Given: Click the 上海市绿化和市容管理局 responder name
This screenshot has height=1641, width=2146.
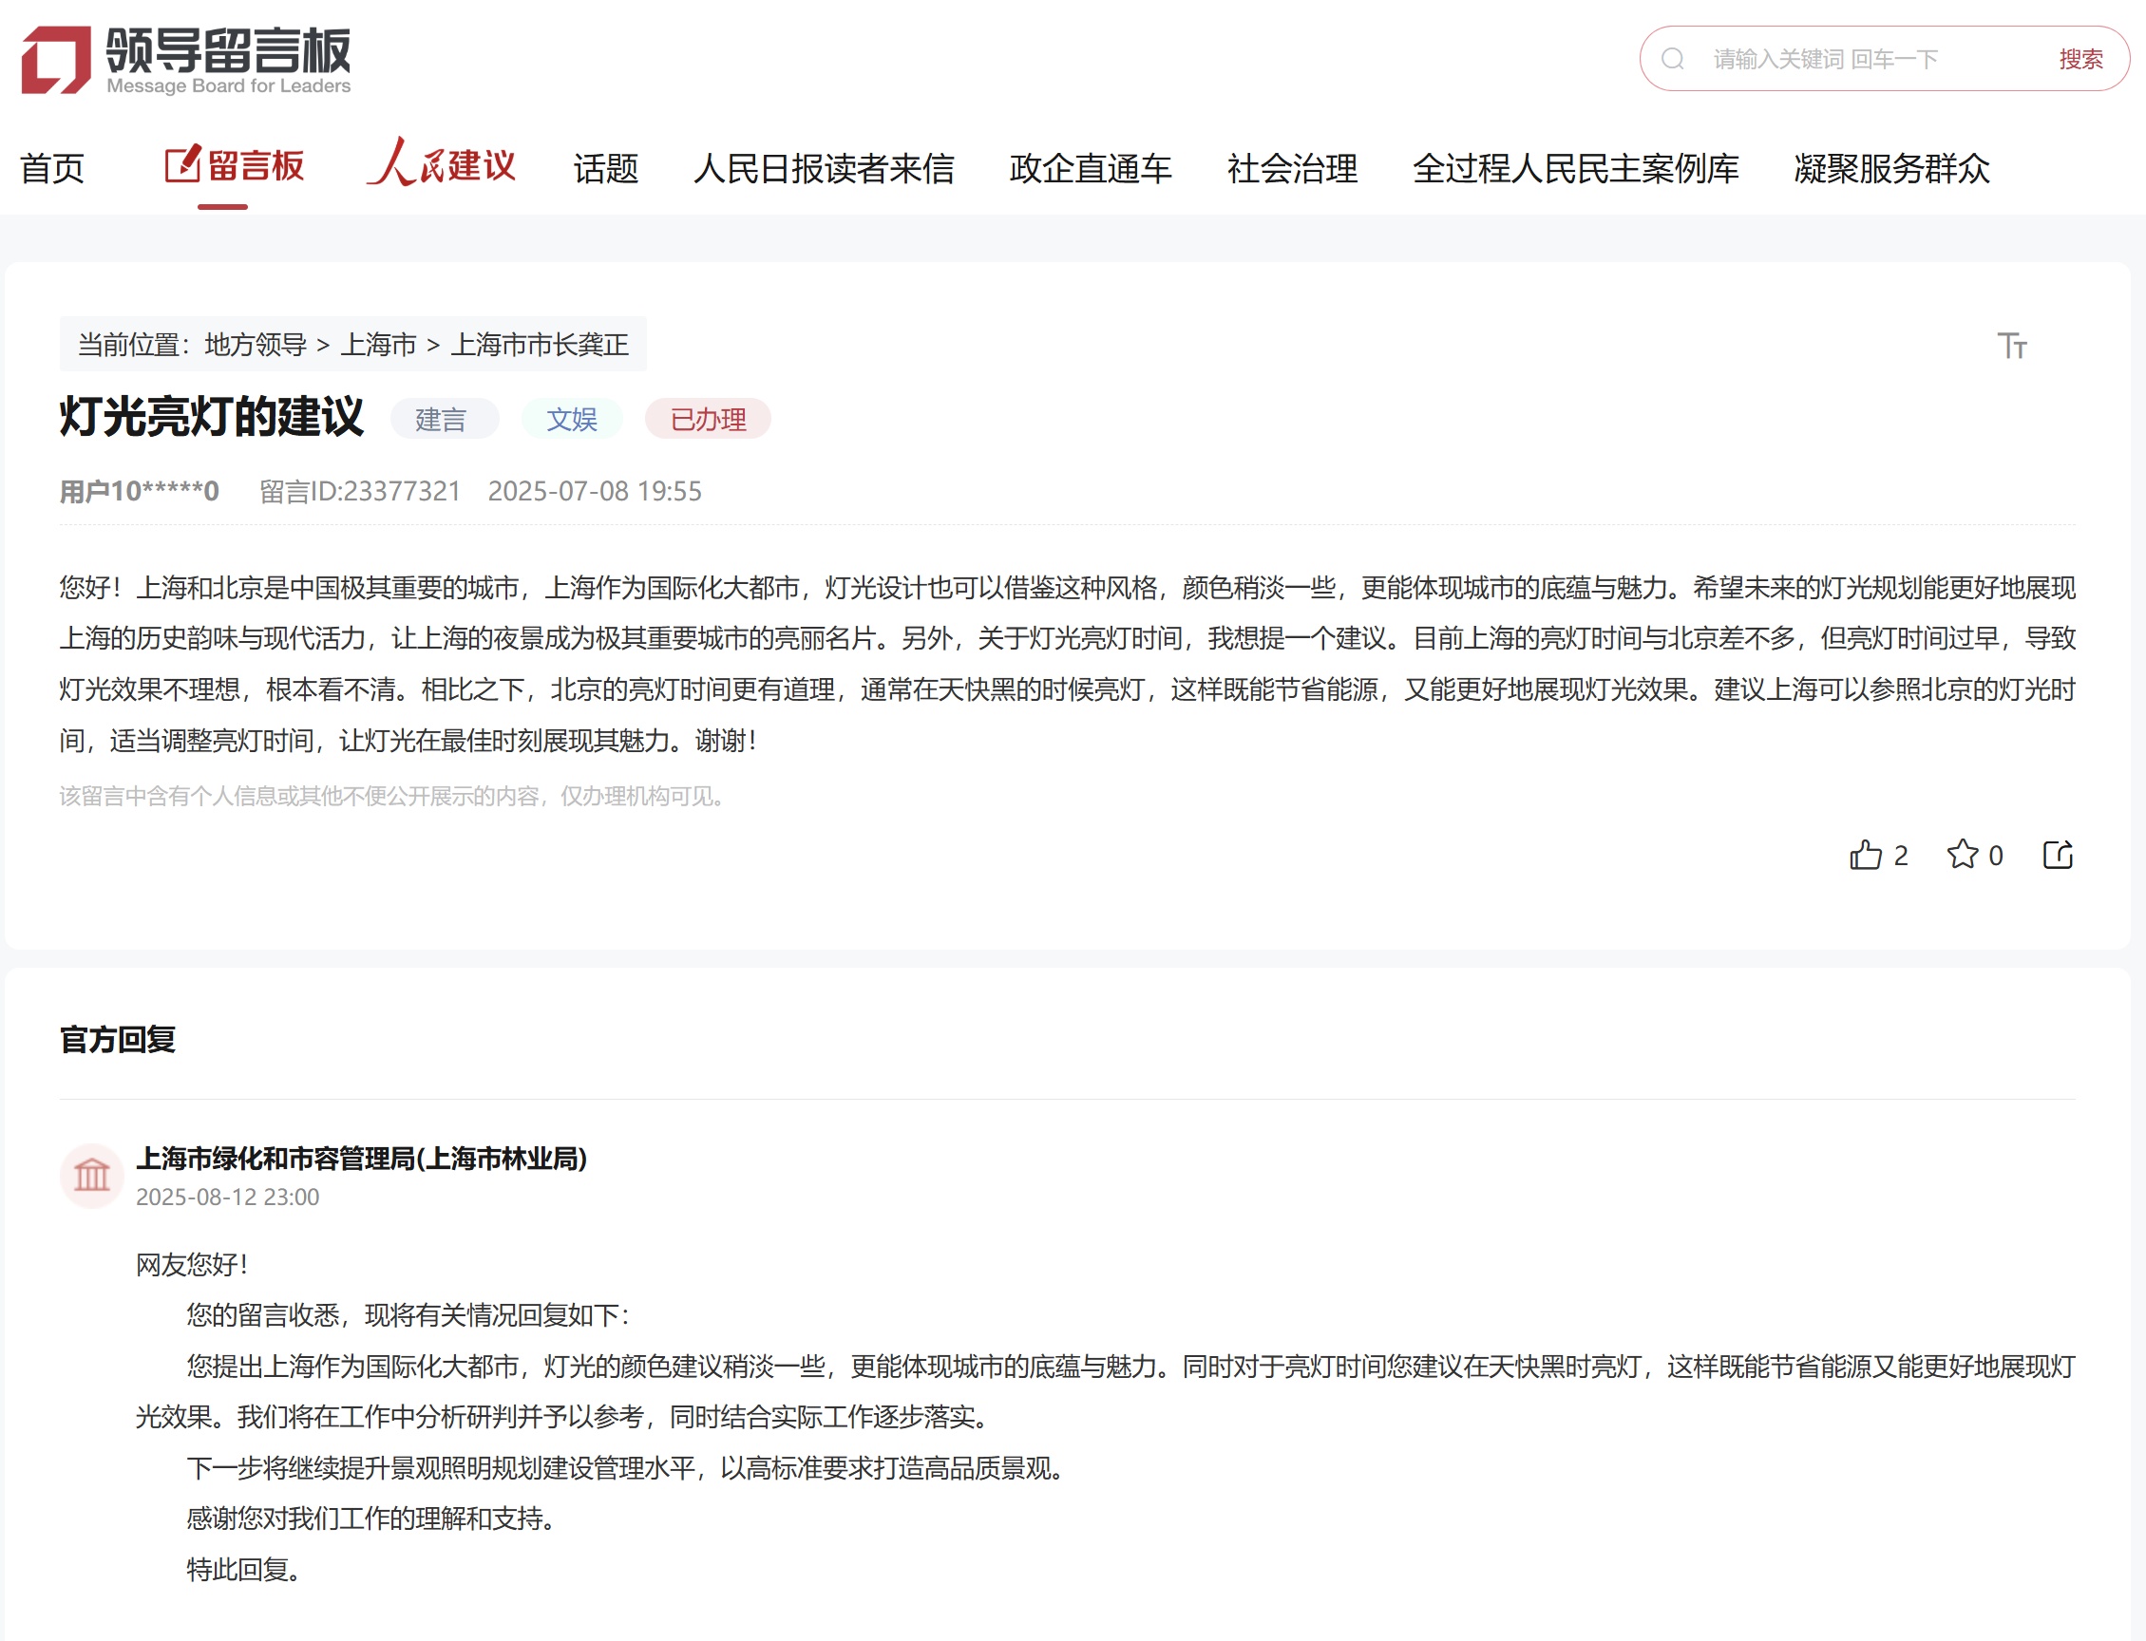Looking at the screenshot, I should point(361,1159).
